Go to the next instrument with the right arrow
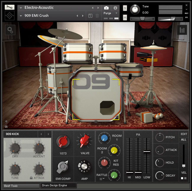 pos(98,8)
